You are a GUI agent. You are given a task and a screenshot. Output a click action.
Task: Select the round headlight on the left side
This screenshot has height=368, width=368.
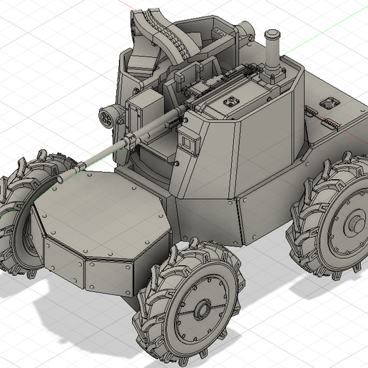(107, 116)
